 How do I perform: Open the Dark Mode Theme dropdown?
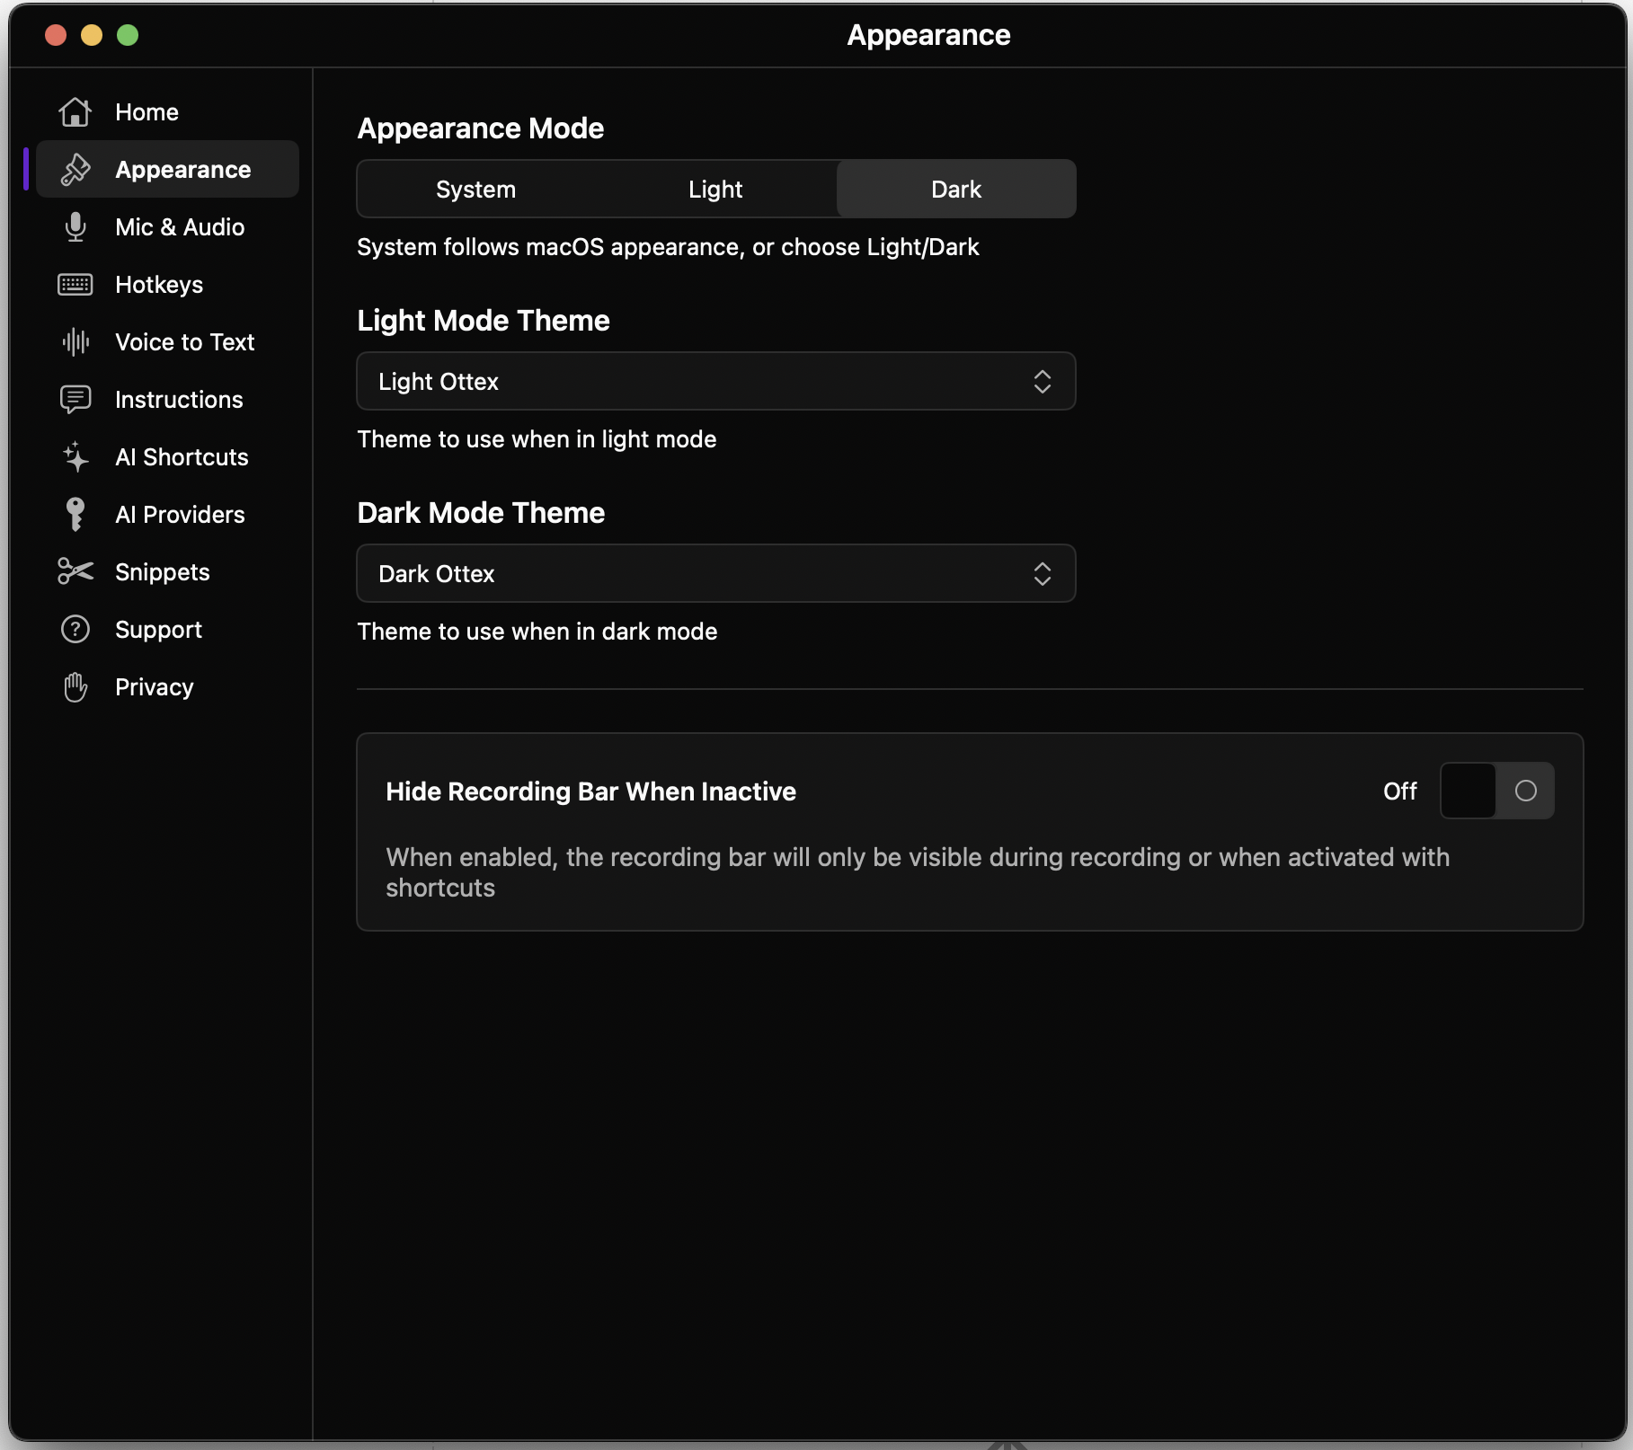click(x=715, y=573)
